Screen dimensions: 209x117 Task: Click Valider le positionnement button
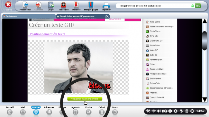click(x=85, y=99)
